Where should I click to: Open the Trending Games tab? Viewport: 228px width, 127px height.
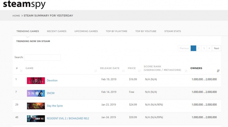coord(28,31)
